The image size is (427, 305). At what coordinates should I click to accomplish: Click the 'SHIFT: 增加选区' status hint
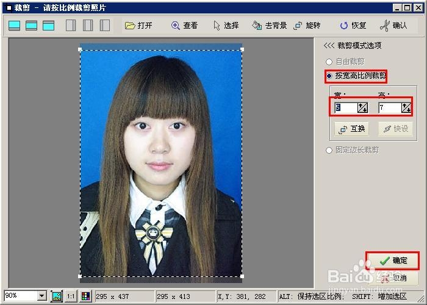[379, 296]
